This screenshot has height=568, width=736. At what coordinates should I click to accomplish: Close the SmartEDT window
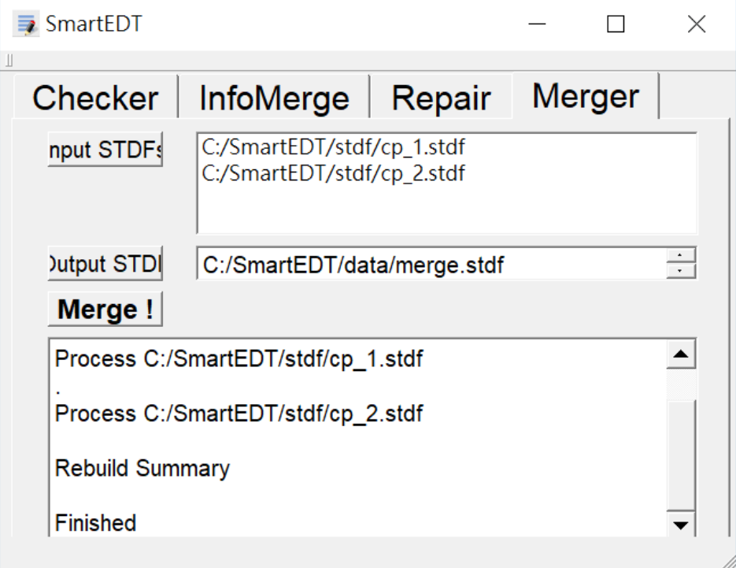coord(696,24)
